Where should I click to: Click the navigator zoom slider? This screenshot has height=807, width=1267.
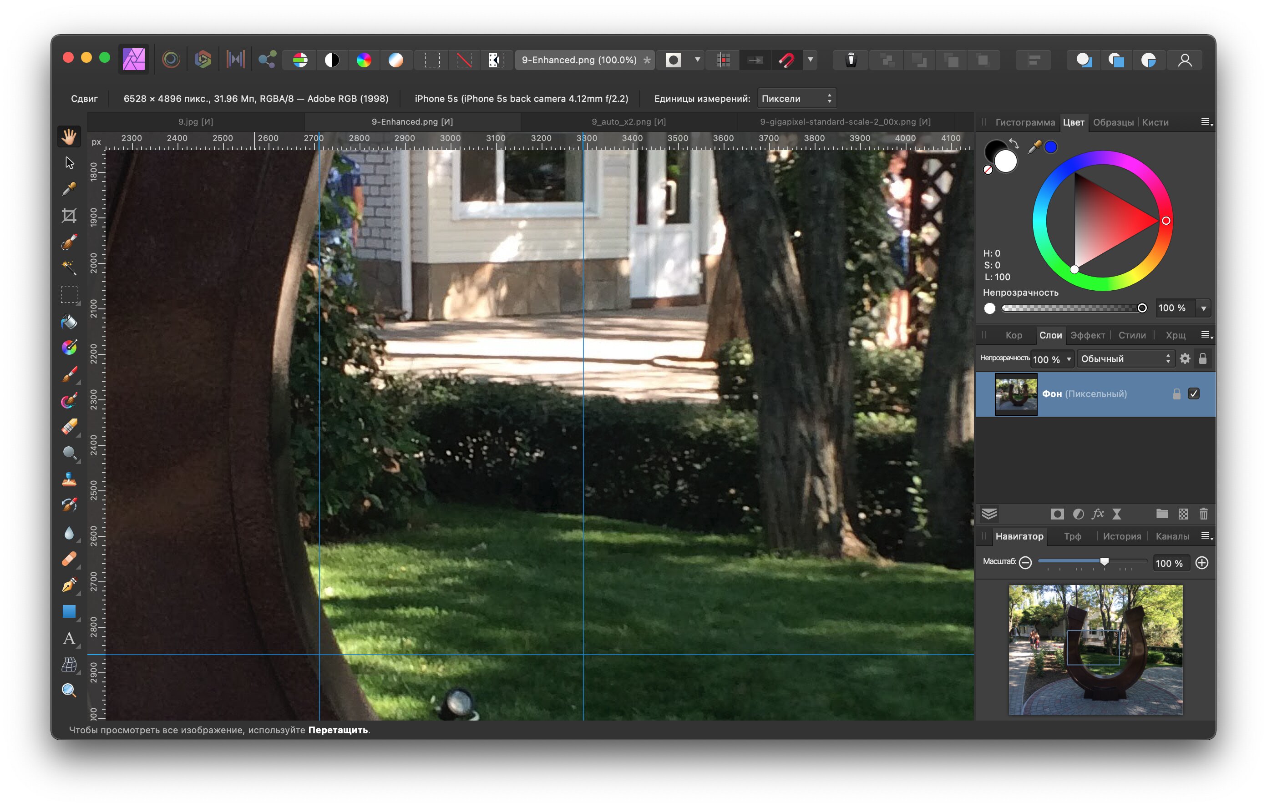coord(1092,562)
